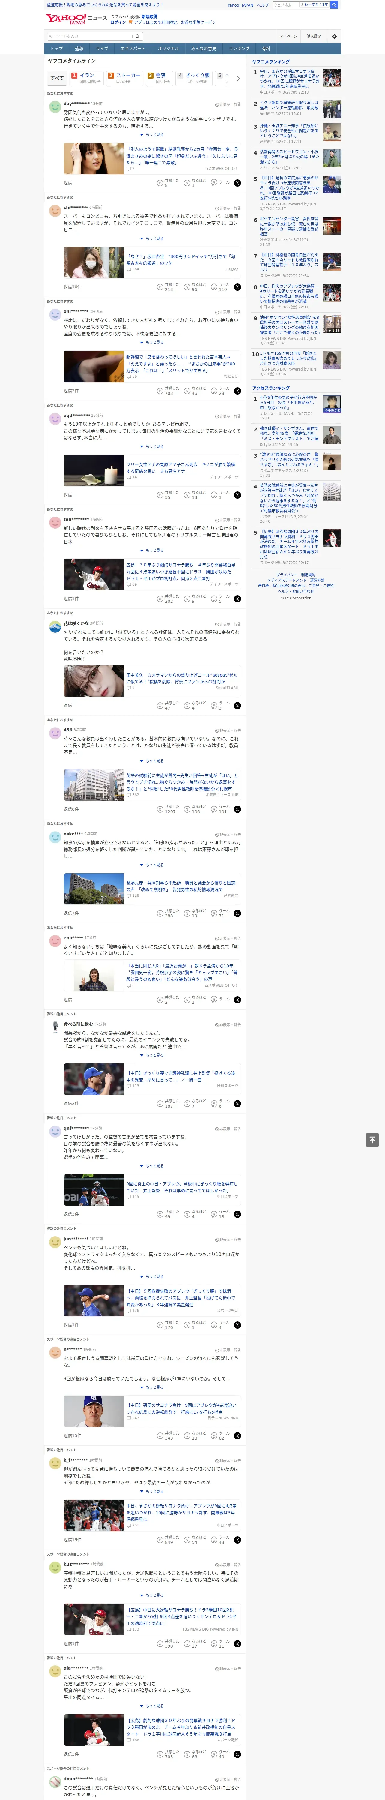This screenshot has width=385, height=1800.
Task: Select the すべて topic tab
Action: tap(57, 79)
